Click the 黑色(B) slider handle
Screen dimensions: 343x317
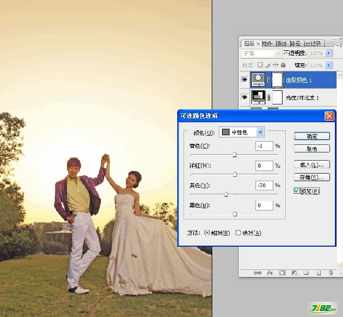click(x=235, y=214)
